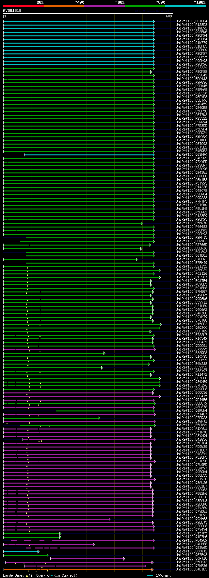Select the UniRef100_B4WSJ8 label
Screen dimensions: 209x578
191,364
